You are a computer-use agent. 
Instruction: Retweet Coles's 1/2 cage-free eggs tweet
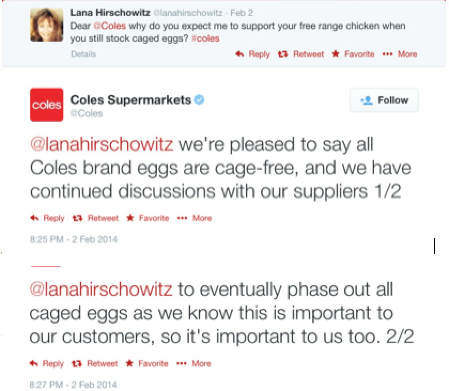pyautogui.click(x=95, y=218)
